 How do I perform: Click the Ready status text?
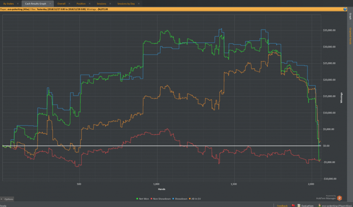click(x=3, y=206)
